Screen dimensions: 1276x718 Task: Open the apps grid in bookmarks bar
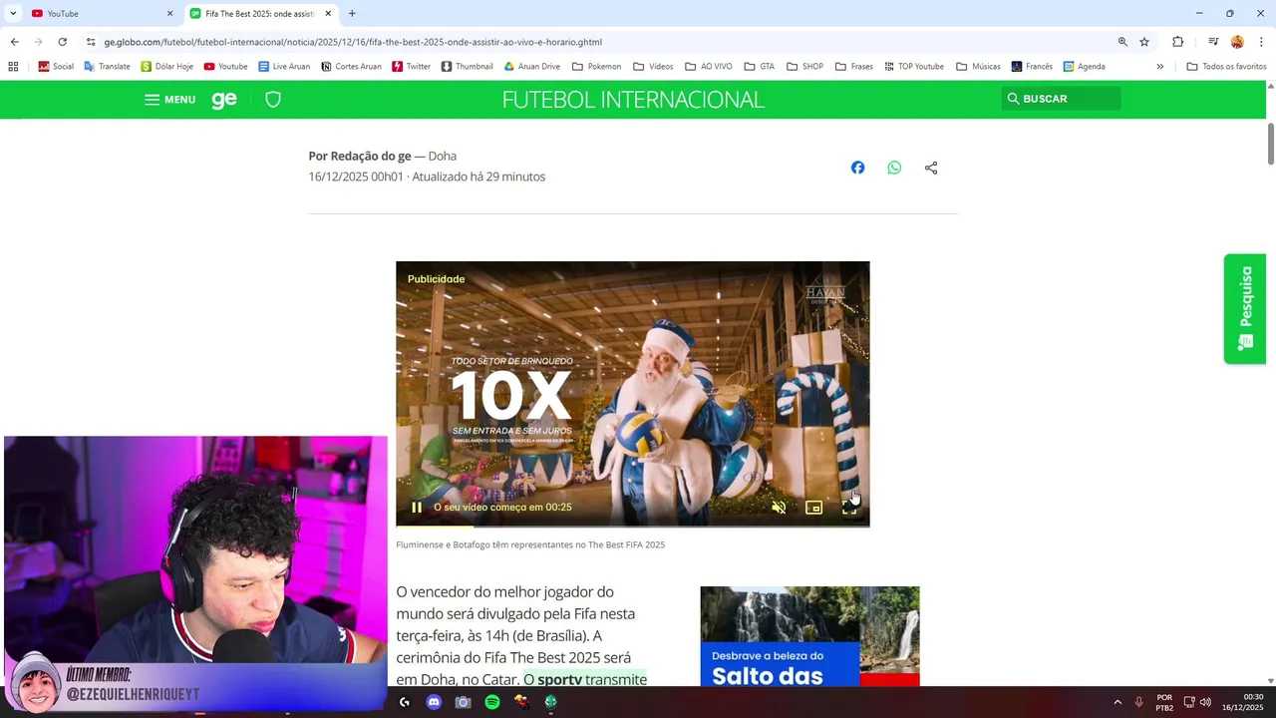[x=13, y=67]
